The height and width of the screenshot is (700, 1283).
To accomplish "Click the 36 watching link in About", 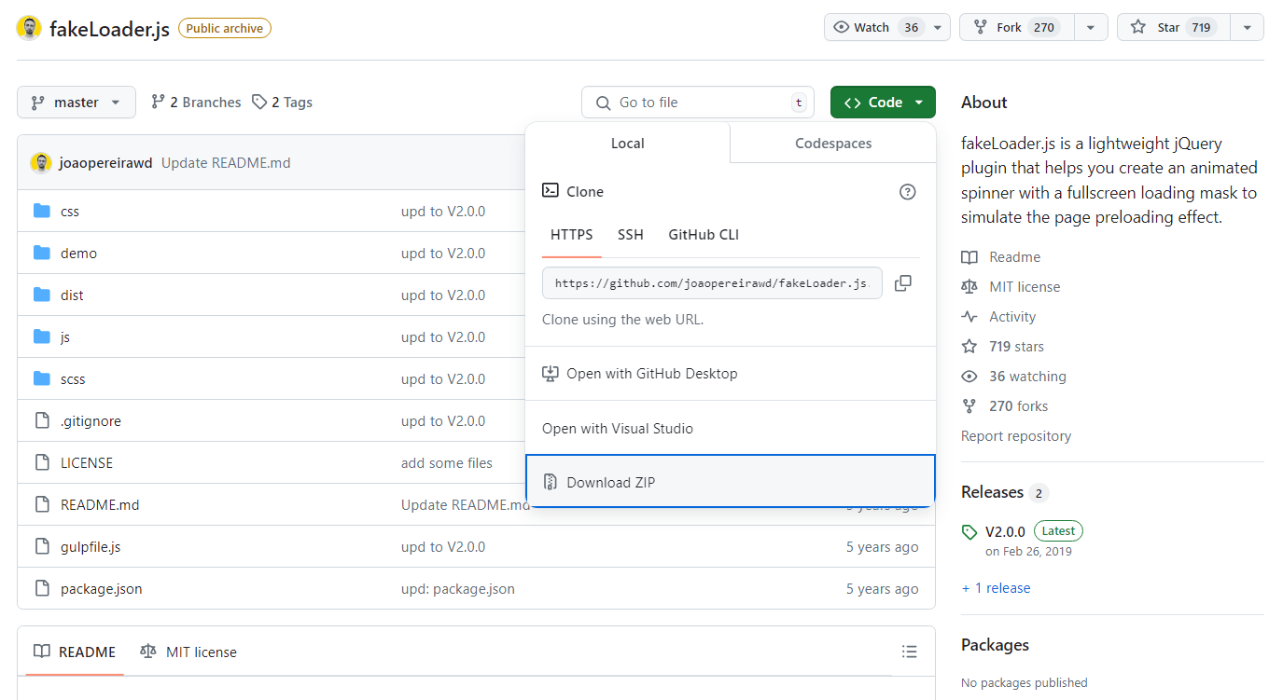I will tap(1027, 377).
